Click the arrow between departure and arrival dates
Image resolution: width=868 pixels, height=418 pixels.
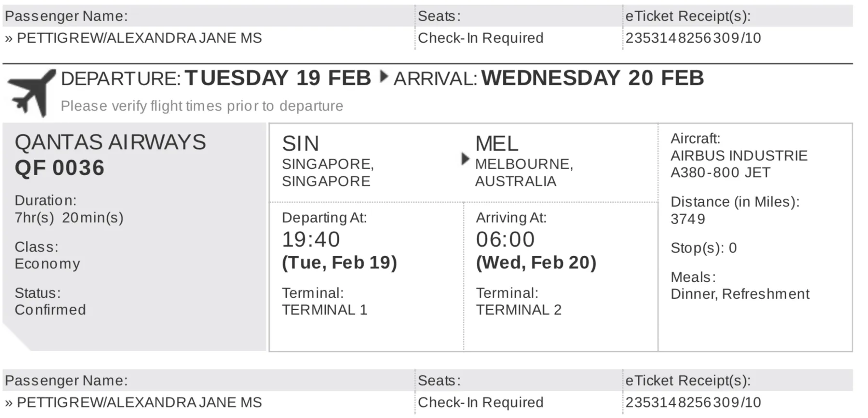tap(384, 77)
